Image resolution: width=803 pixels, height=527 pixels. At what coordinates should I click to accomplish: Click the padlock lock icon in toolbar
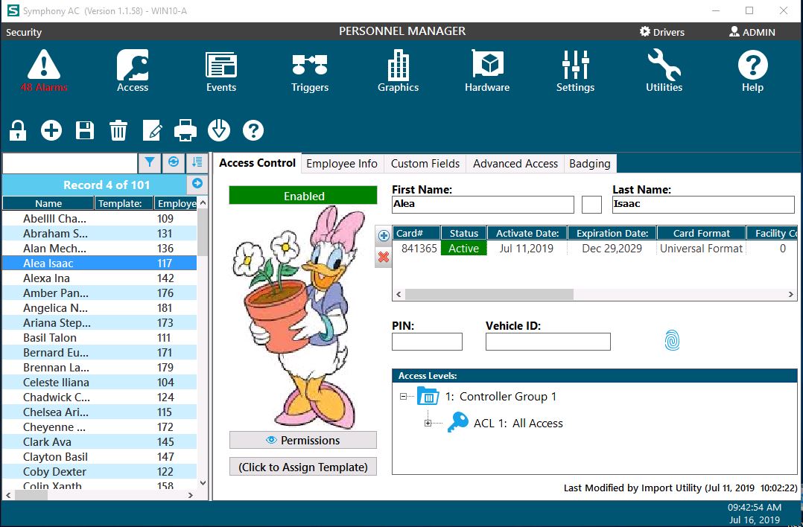coord(18,130)
